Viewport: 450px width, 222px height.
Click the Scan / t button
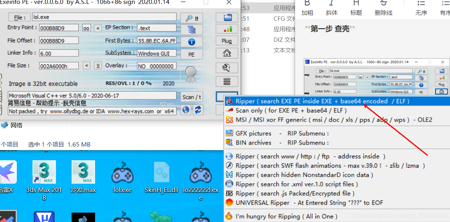tap(192, 97)
